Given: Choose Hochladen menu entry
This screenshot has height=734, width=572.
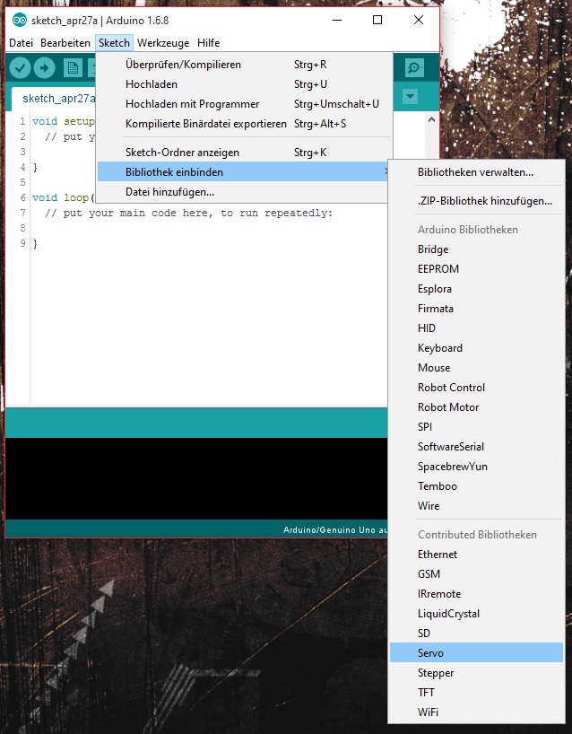Looking at the screenshot, I should (x=243, y=84).
